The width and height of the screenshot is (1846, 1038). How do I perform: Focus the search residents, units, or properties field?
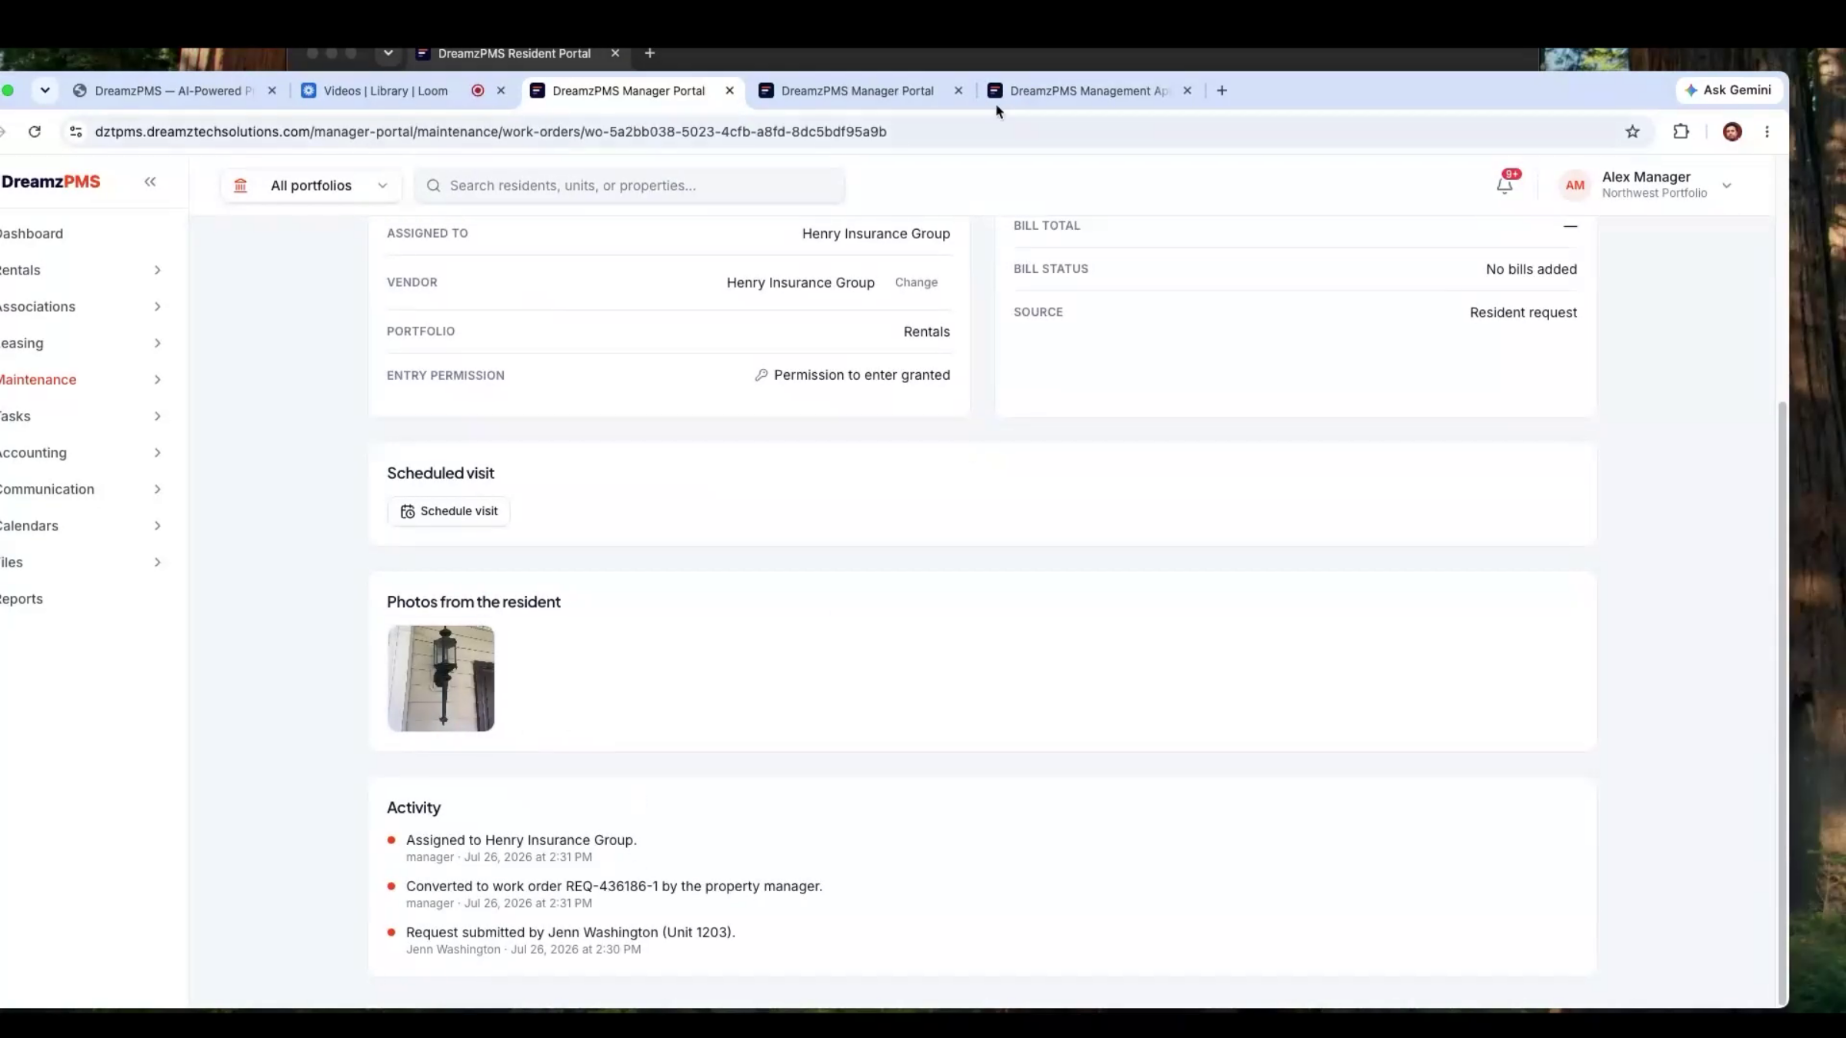click(x=630, y=185)
